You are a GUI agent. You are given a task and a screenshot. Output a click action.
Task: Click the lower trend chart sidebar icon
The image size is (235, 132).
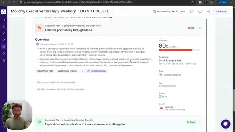(x=4, y=40)
